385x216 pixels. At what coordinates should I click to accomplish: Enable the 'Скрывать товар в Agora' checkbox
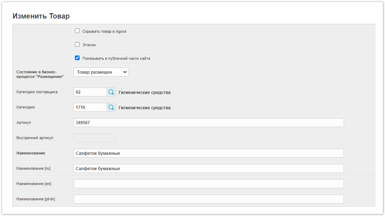pos(77,31)
